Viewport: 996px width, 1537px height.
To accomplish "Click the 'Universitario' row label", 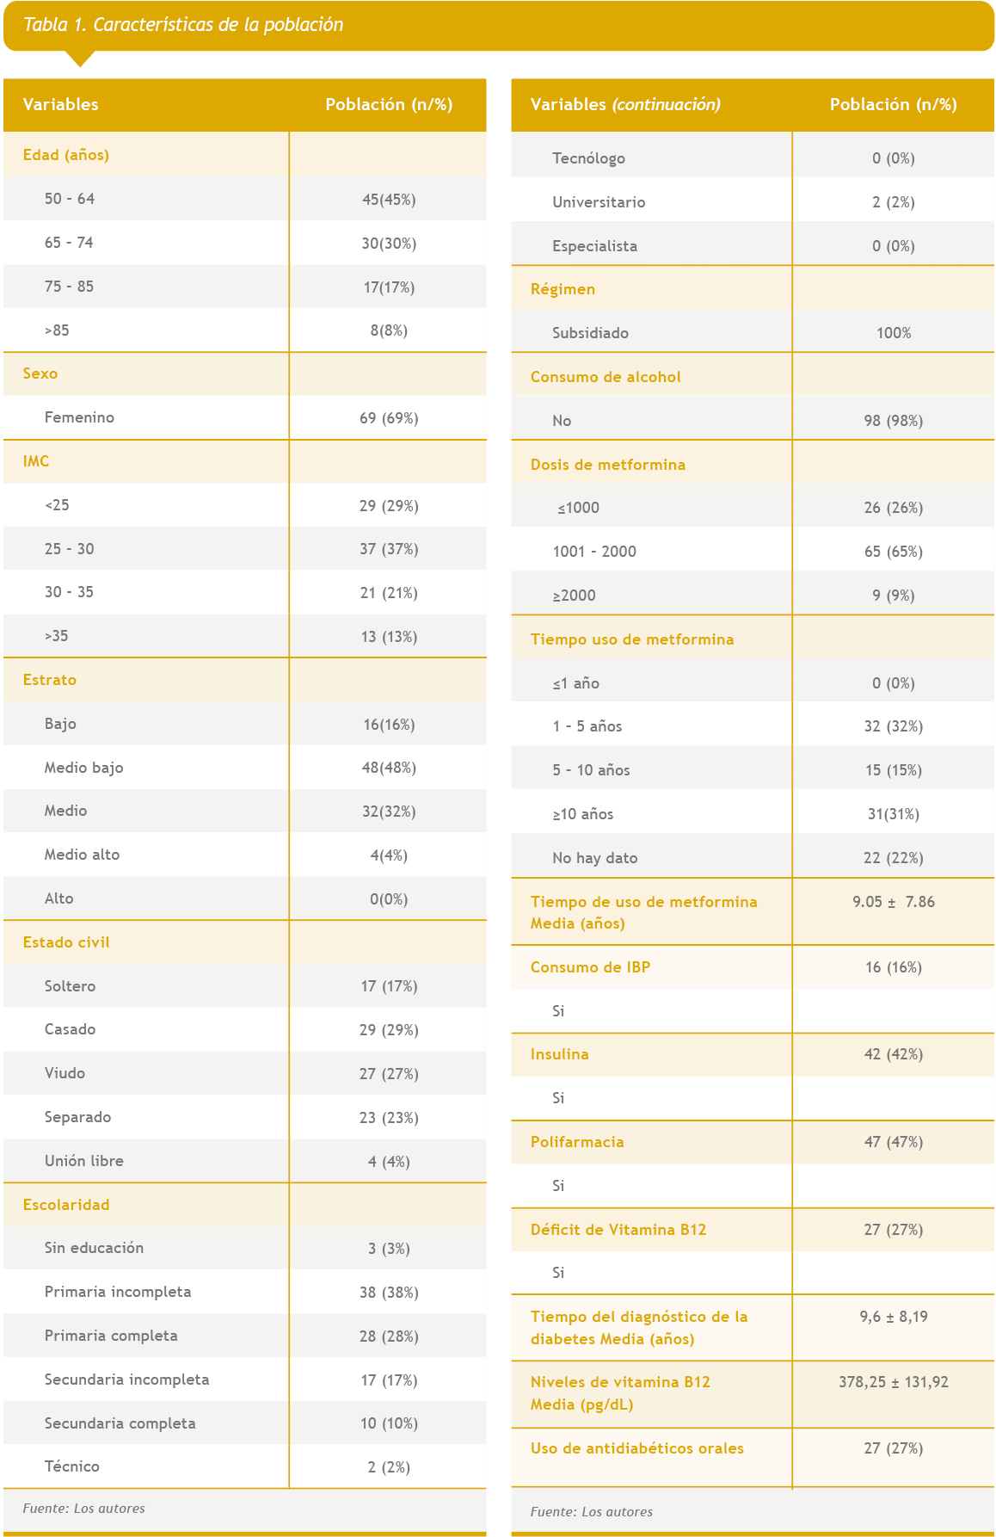I will [599, 203].
